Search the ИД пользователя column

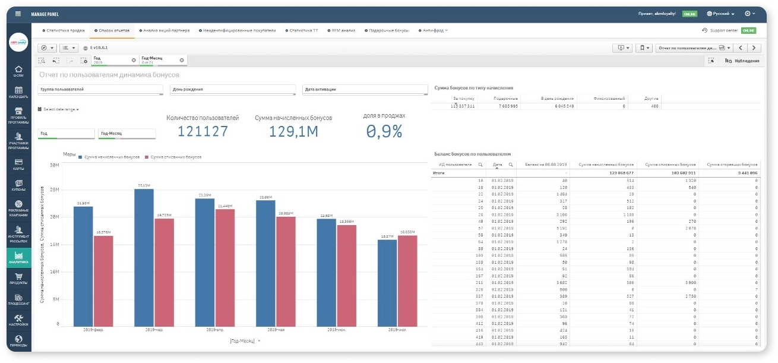click(480, 165)
